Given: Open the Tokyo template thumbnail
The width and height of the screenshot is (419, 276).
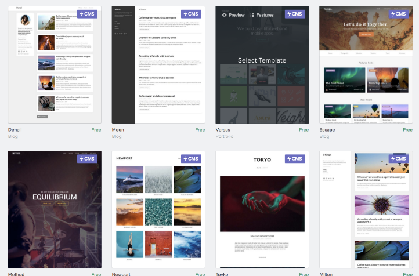Looking at the screenshot, I should click(262, 209).
